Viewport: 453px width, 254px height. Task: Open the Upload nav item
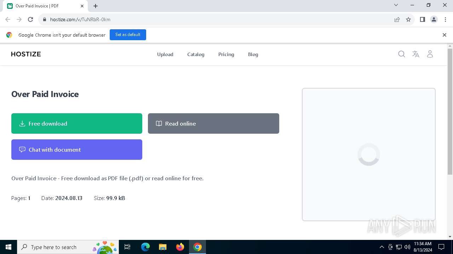[x=165, y=54]
